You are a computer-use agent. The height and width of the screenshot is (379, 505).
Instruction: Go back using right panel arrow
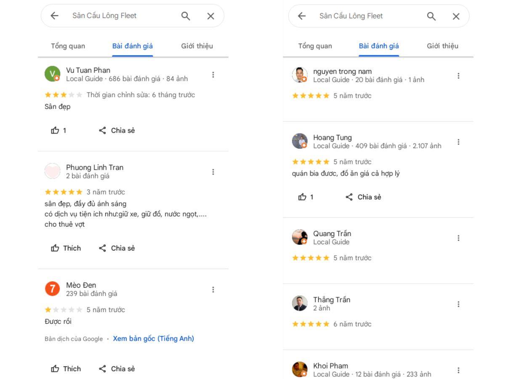(x=302, y=16)
